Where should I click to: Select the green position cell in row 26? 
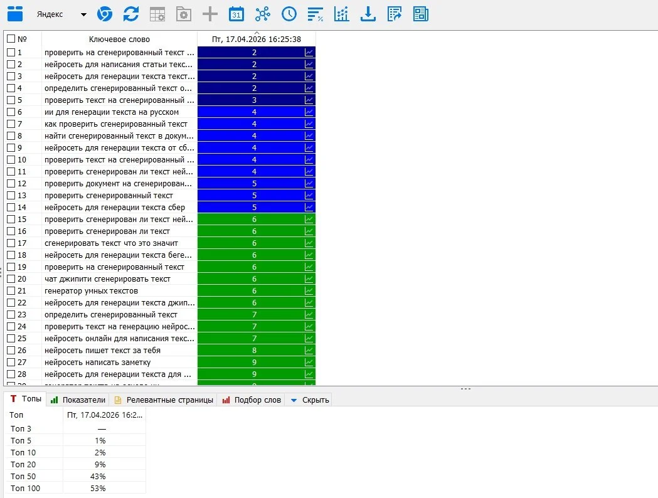(257, 351)
